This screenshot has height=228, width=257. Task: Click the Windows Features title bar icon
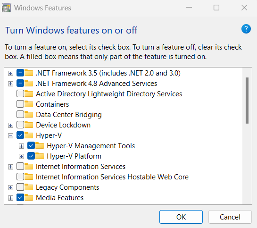7,8
